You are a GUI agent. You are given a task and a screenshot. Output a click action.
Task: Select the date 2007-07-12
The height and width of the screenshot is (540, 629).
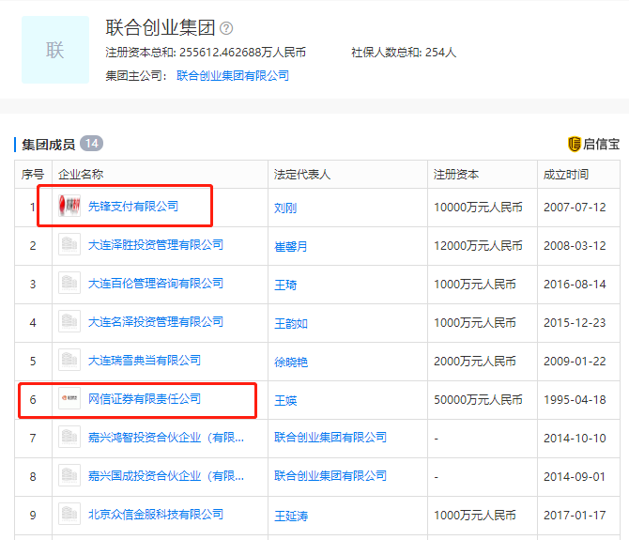(x=575, y=207)
